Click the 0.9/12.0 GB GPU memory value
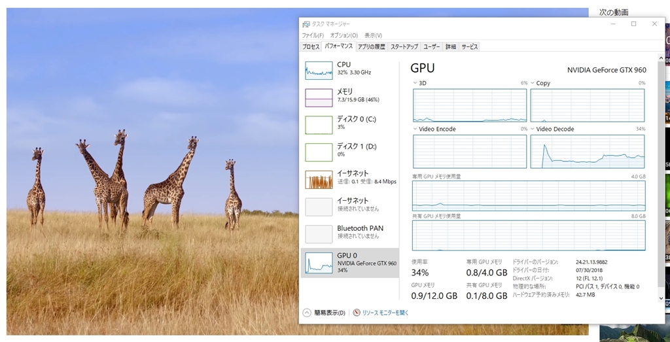The image size is (670, 342). (x=434, y=296)
